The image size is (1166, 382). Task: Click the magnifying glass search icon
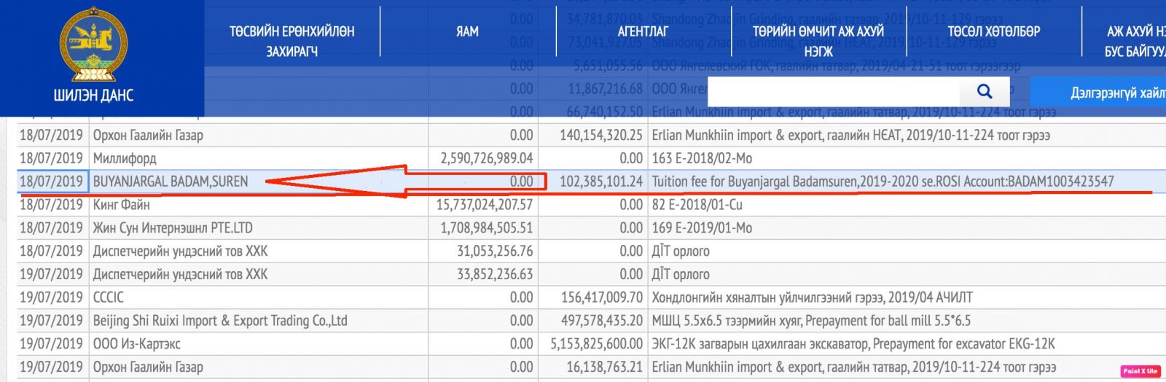coord(984,91)
